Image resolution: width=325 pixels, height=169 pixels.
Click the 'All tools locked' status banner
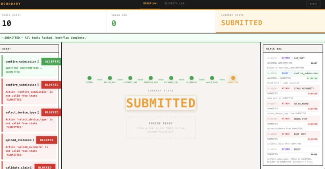click(x=162, y=38)
